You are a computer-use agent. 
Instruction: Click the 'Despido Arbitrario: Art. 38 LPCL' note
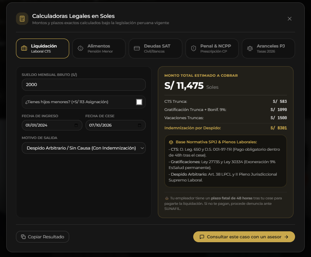223,177
